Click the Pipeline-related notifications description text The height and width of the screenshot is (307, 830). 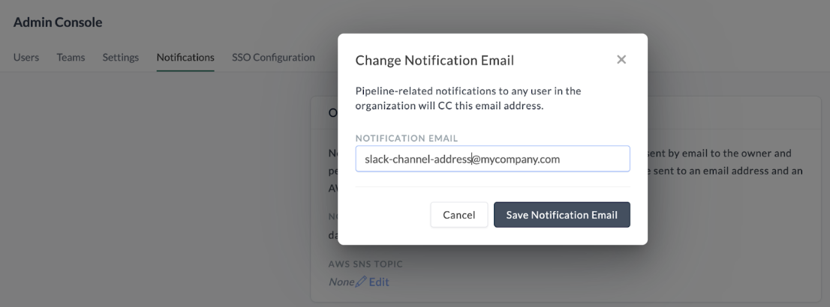[x=468, y=98]
